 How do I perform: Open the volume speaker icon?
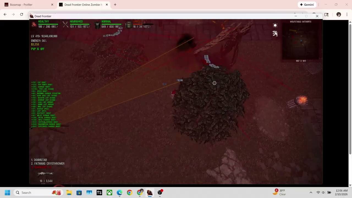323,193
